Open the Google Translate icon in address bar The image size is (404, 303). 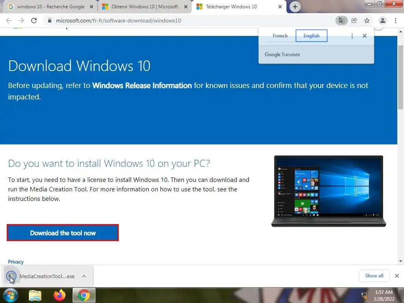click(x=341, y=21)
